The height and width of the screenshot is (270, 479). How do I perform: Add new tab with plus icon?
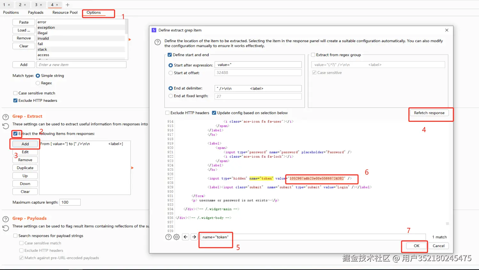pos(68,5)
